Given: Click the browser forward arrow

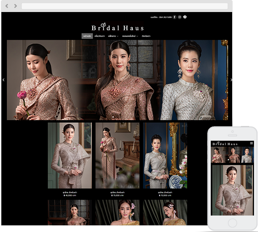Looking at the screenshot, I should pyautogui.click(x=16, y=6).
